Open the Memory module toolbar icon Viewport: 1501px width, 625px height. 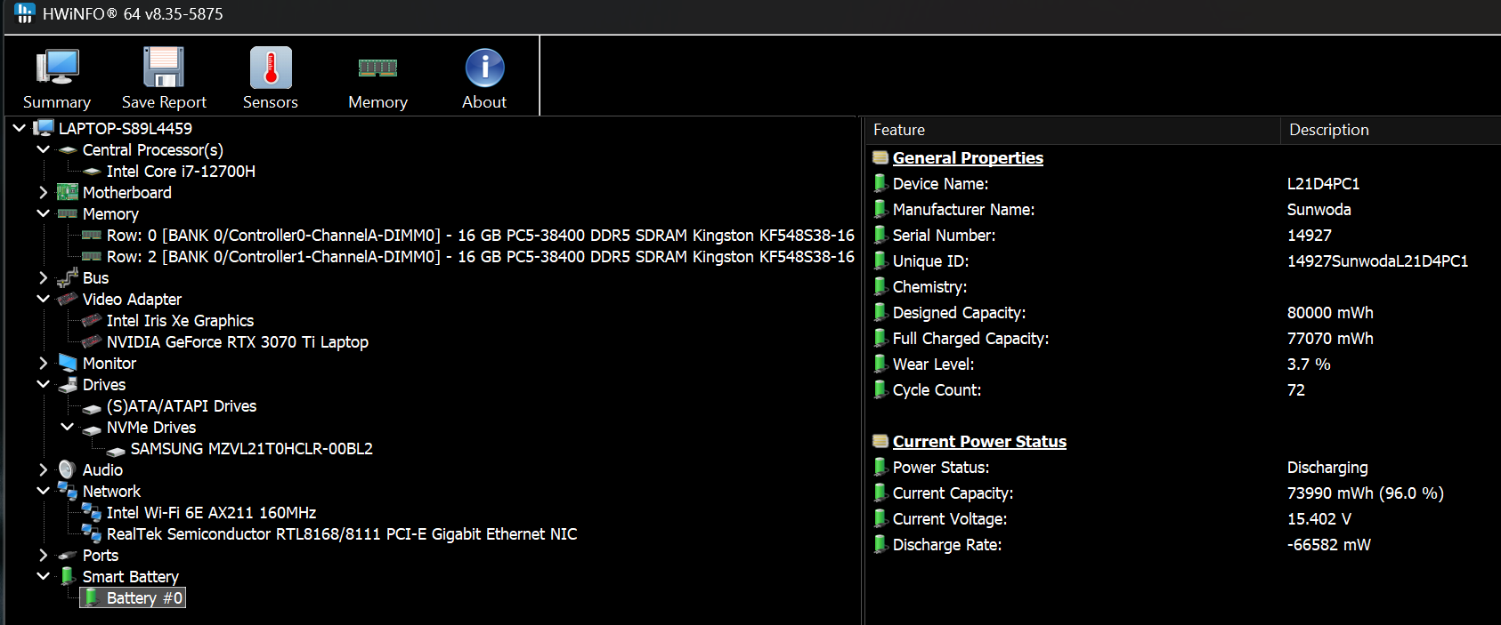[x=377, y=68]
